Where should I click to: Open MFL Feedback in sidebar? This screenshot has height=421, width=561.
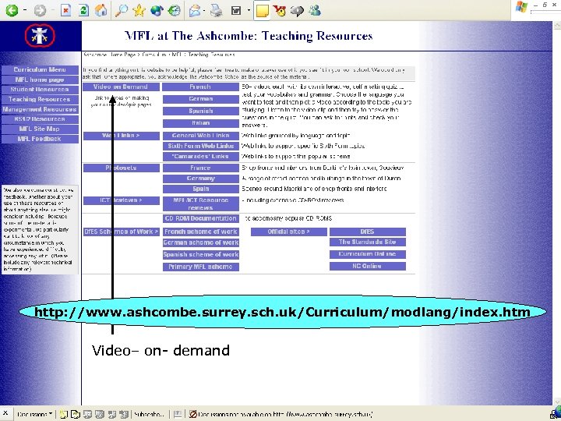(40, 139)
